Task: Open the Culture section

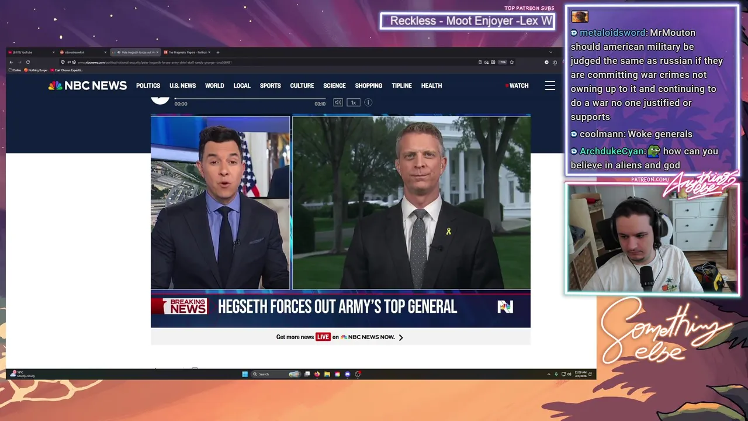Action: (302, 85)
